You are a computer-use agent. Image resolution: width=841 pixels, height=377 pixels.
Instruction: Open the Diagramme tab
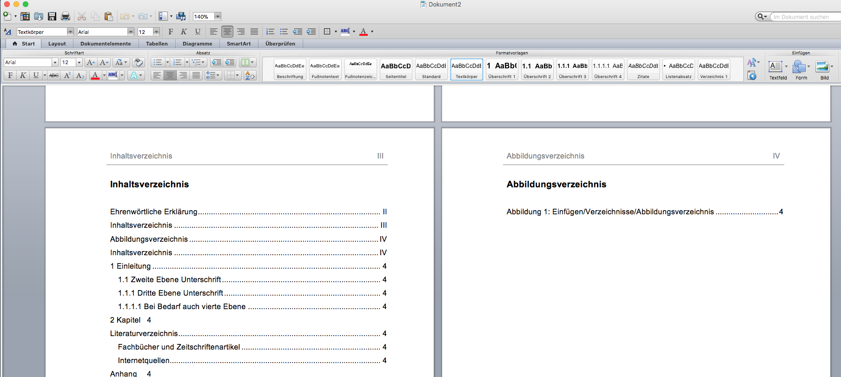197,44
